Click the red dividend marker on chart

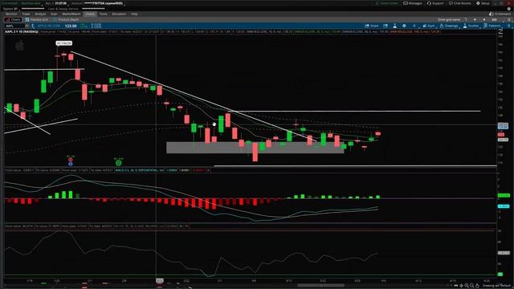70,160
